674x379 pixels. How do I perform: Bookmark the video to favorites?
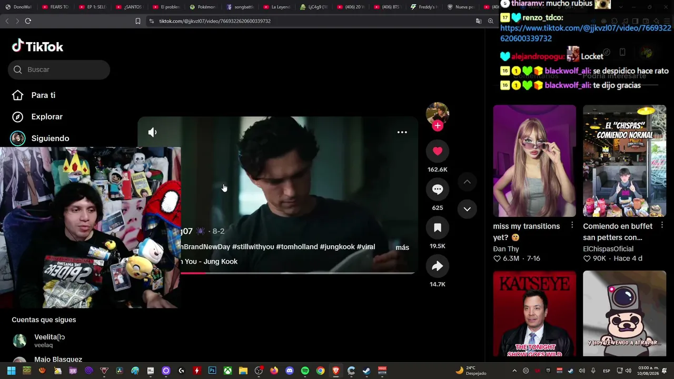point(438,227)
